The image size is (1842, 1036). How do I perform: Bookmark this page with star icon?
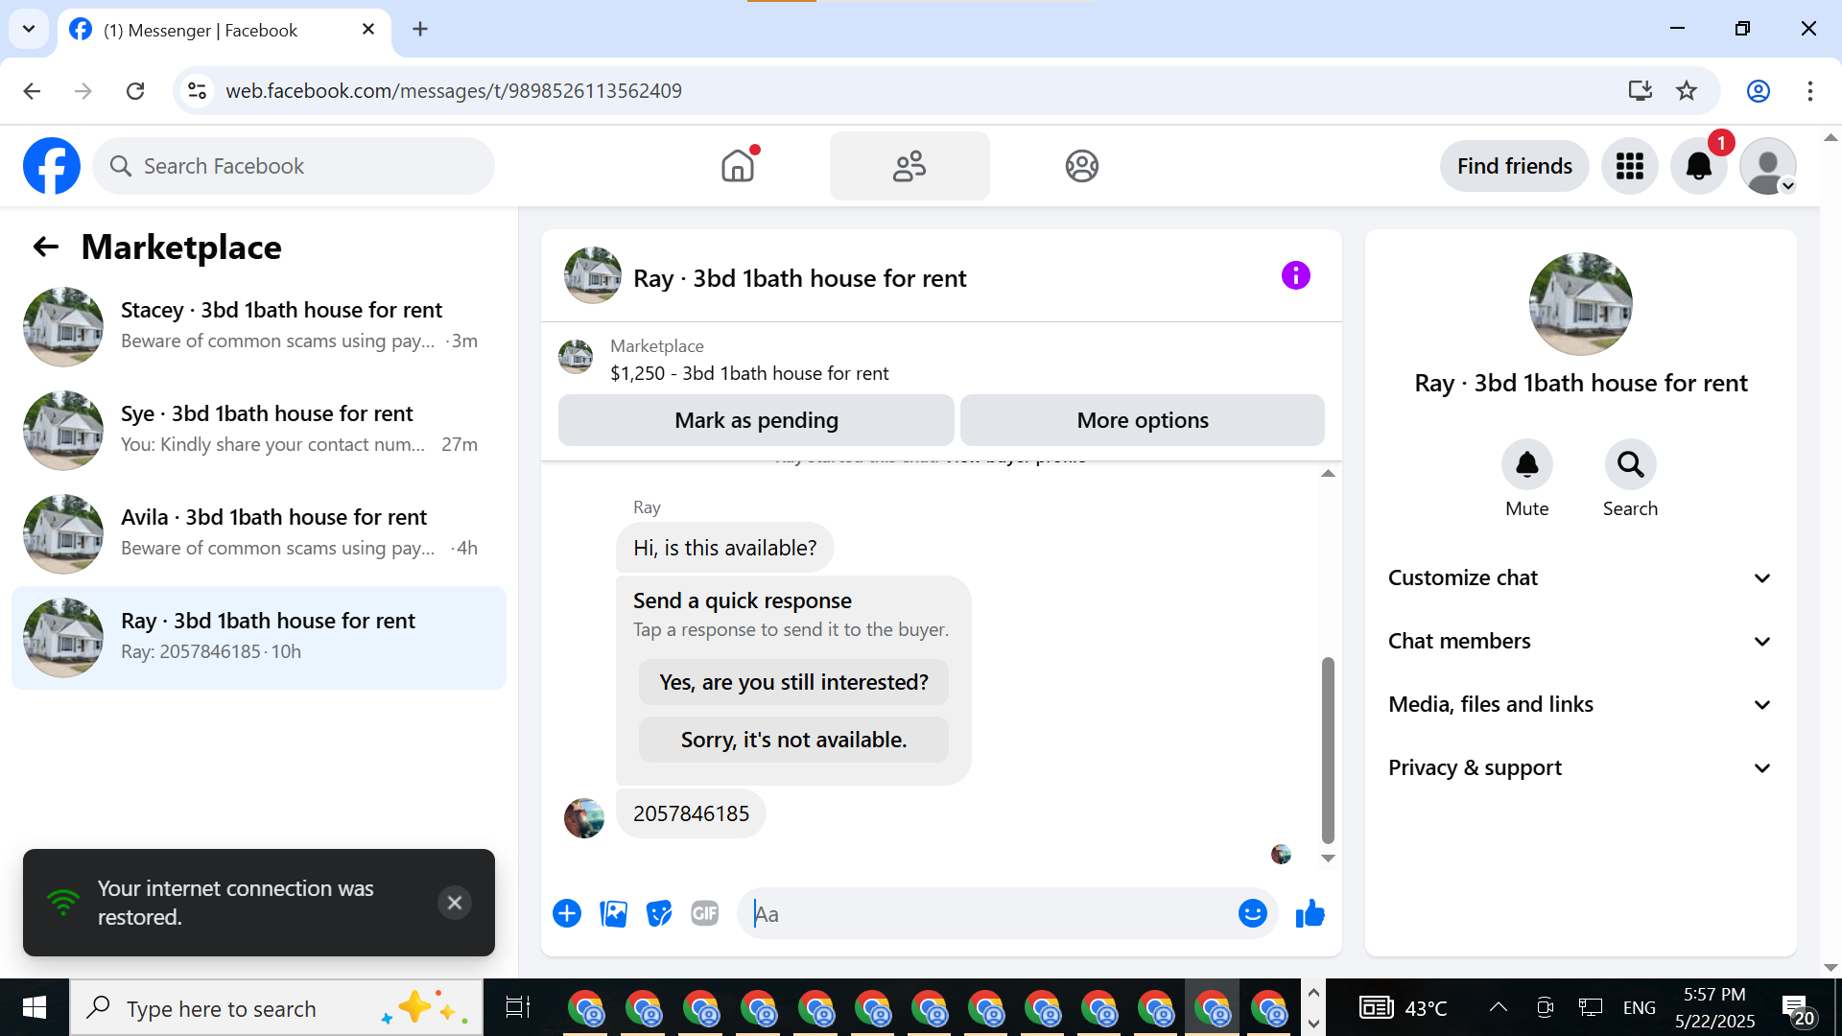(x=1687, y=91)
